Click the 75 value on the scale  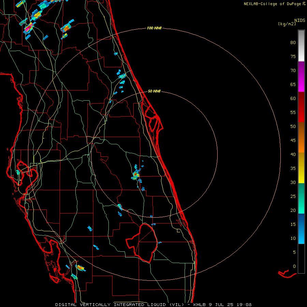(293, 57)
